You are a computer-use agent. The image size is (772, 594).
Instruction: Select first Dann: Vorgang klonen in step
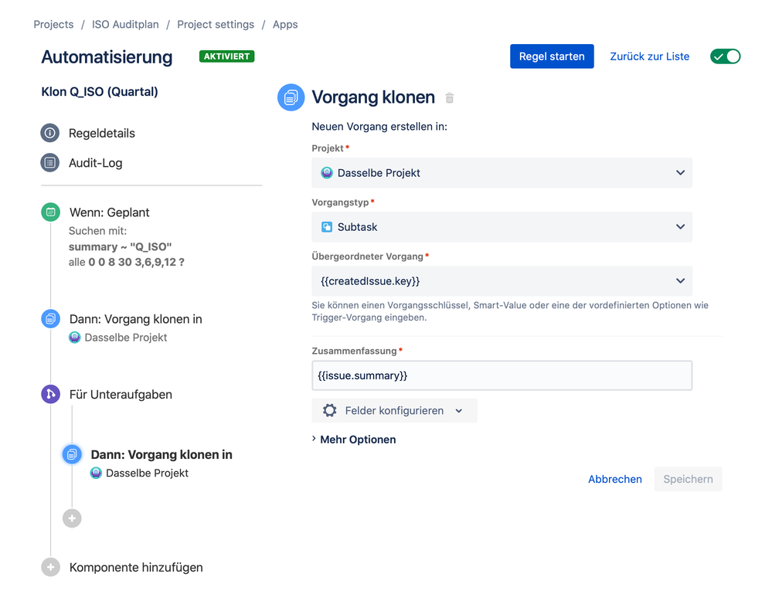pyautogui.click(x=136, y=319)
